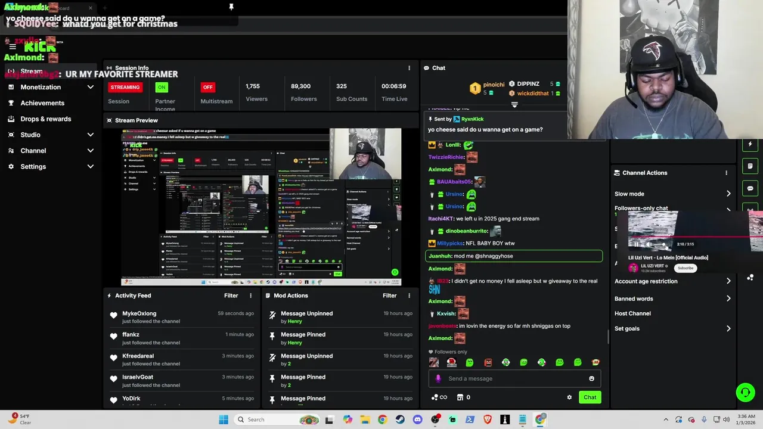Click green circle icon in stream preview
Image resolution: width=763 pixels, height=429 pixels.
395,272
